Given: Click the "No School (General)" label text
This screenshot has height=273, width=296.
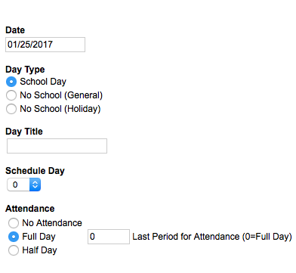Looking at the screenshot, I should 61,95.
